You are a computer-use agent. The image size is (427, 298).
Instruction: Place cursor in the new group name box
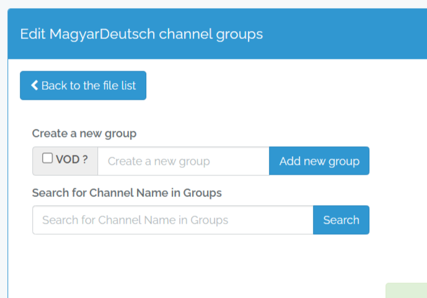[183, 161]
